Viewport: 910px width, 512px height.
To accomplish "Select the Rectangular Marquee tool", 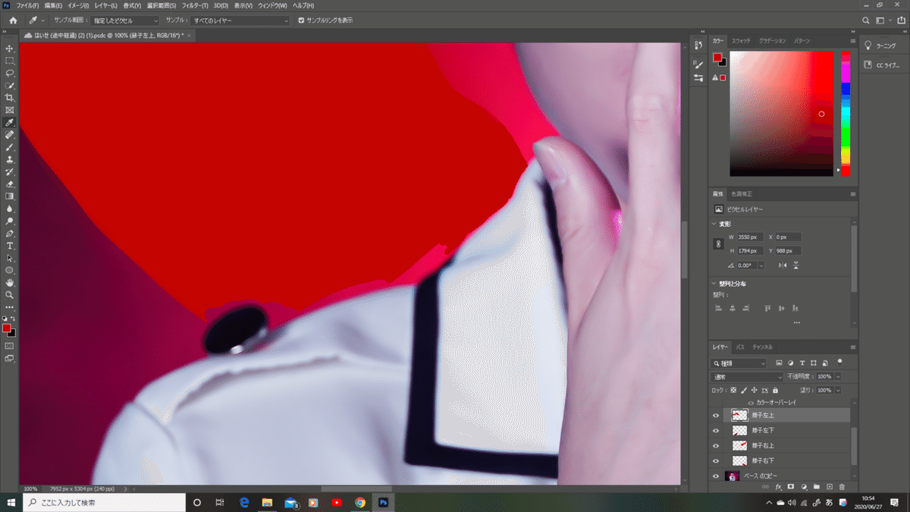I will (10, 61).
